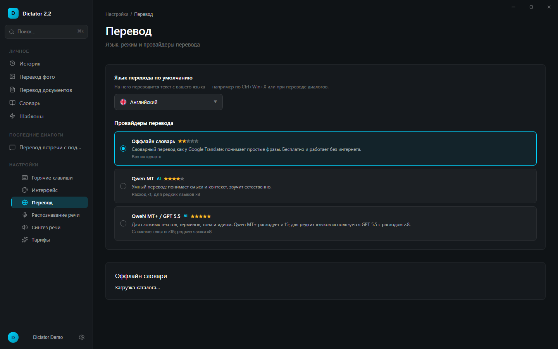The height and width of the screenshot is (349, 558).
Task: Click the 'Без интернета' note
Action: (x=146, y=157)
